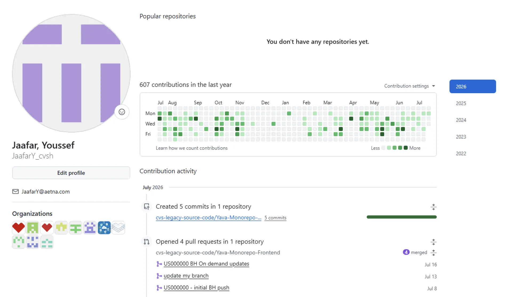512x297 pixels.
Task: Click cvs-legacy-source-code/Yava-Monorepo-Frontend repository text
Action: click(218, 252)
